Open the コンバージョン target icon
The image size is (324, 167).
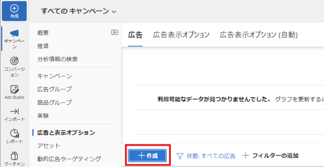pos(14,61)
